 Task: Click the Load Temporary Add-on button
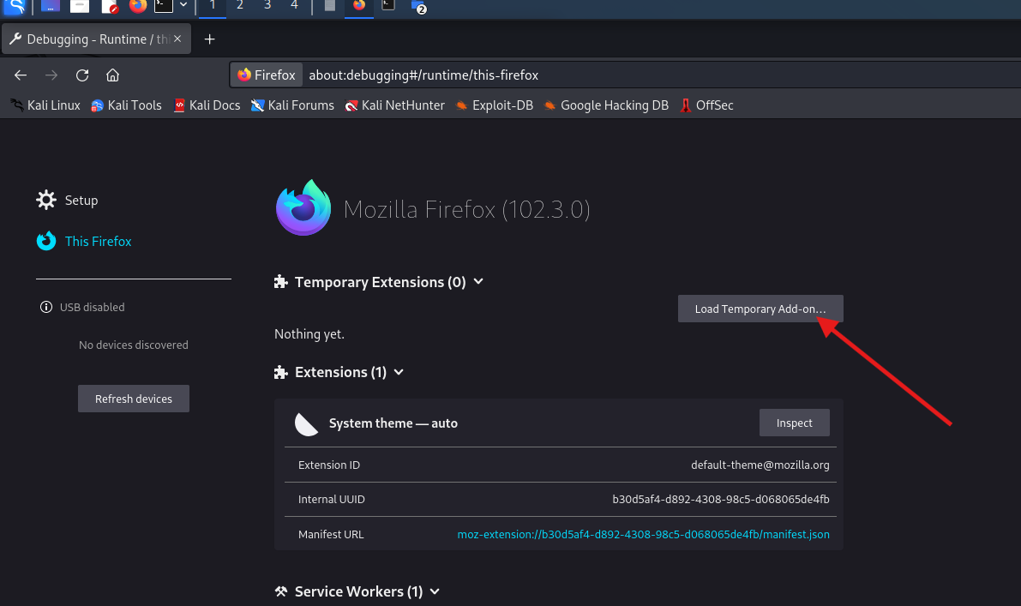pyautogui.click(x=760, y=309)
